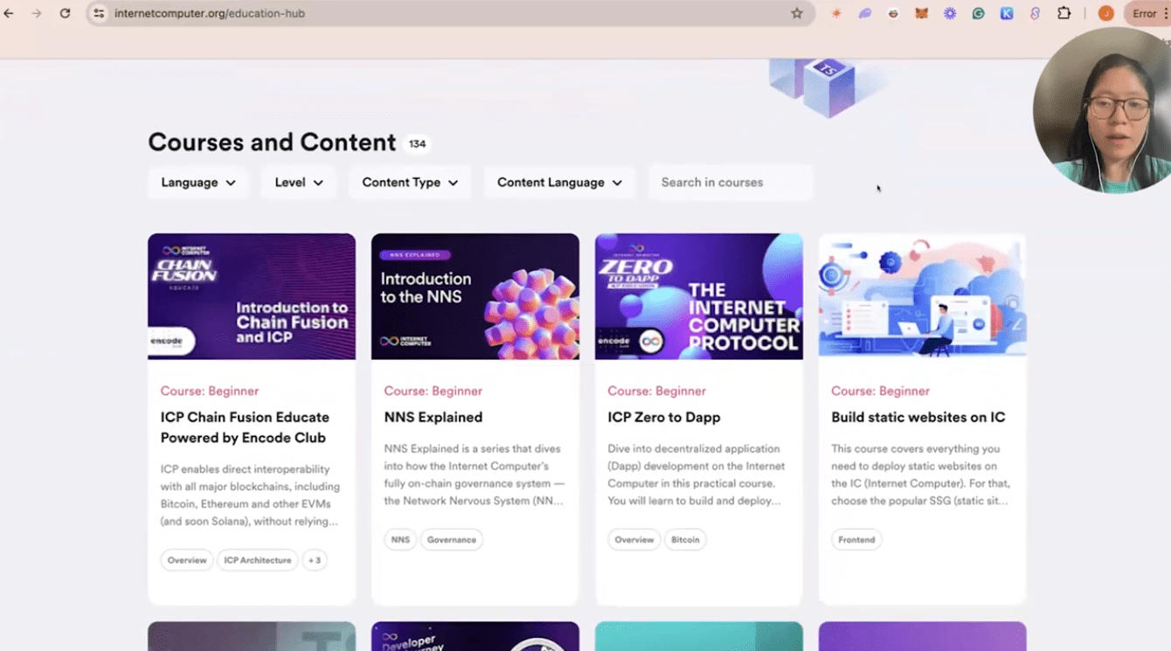
Task: Click the Governance tag
Action: click(452, 539)
